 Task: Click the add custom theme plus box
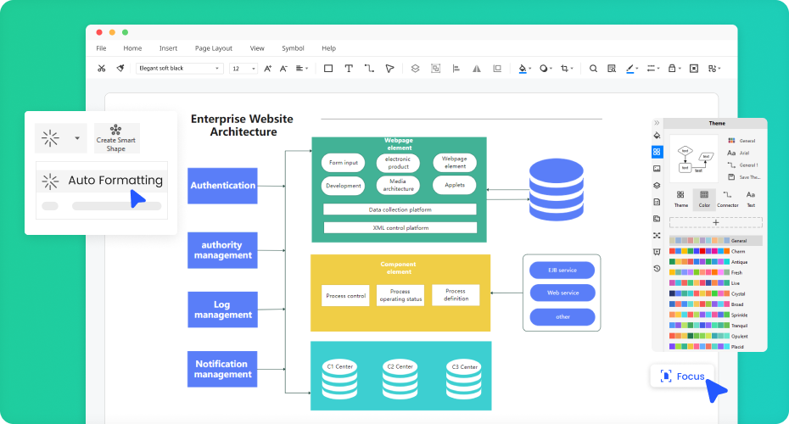pos(715,222)
